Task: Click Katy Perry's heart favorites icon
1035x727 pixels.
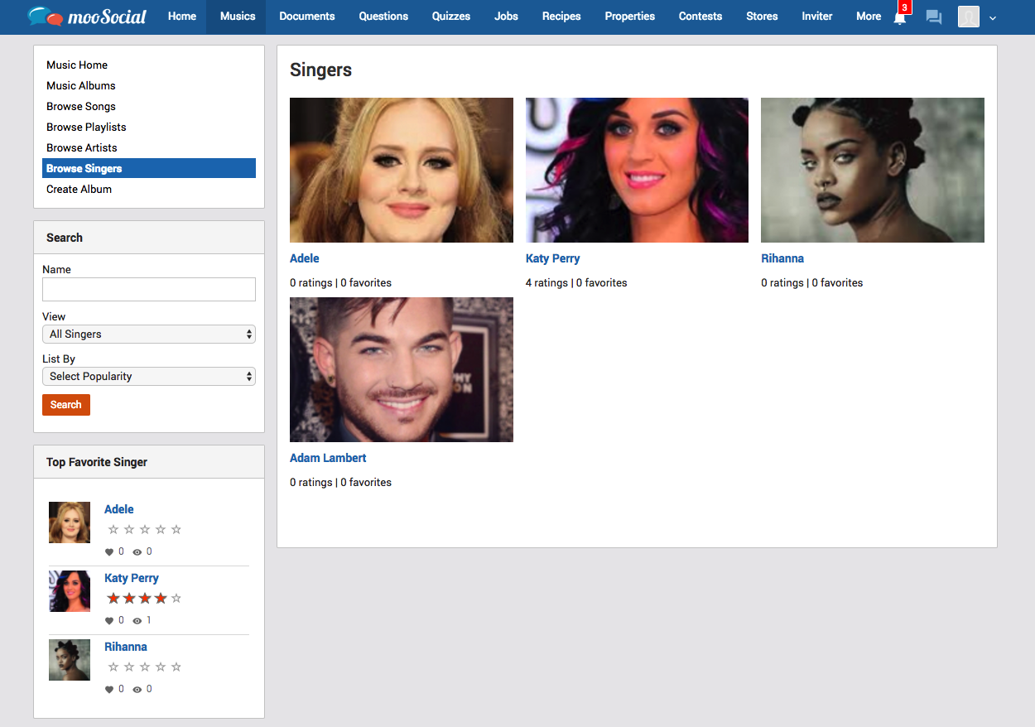Action: pos(109,620)
